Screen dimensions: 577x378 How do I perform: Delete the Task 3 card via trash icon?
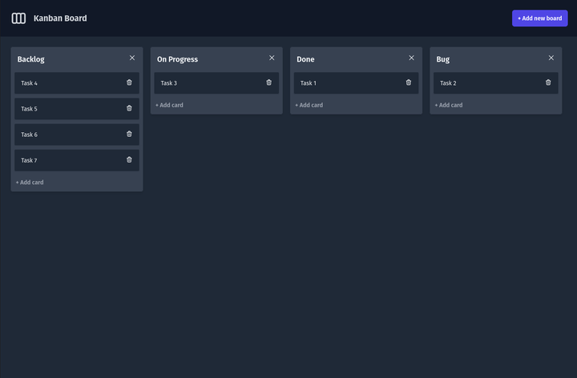[269, 82]
